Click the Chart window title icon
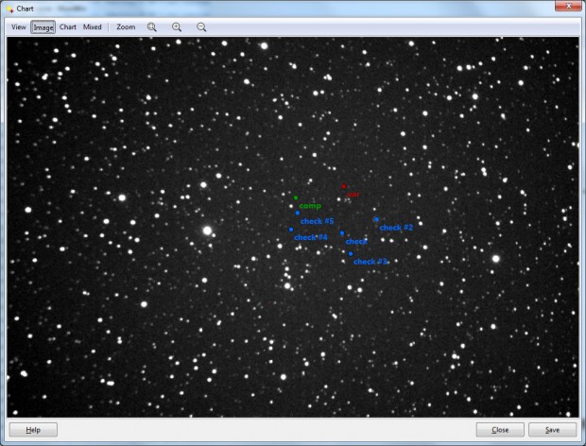 click(9, 9)
